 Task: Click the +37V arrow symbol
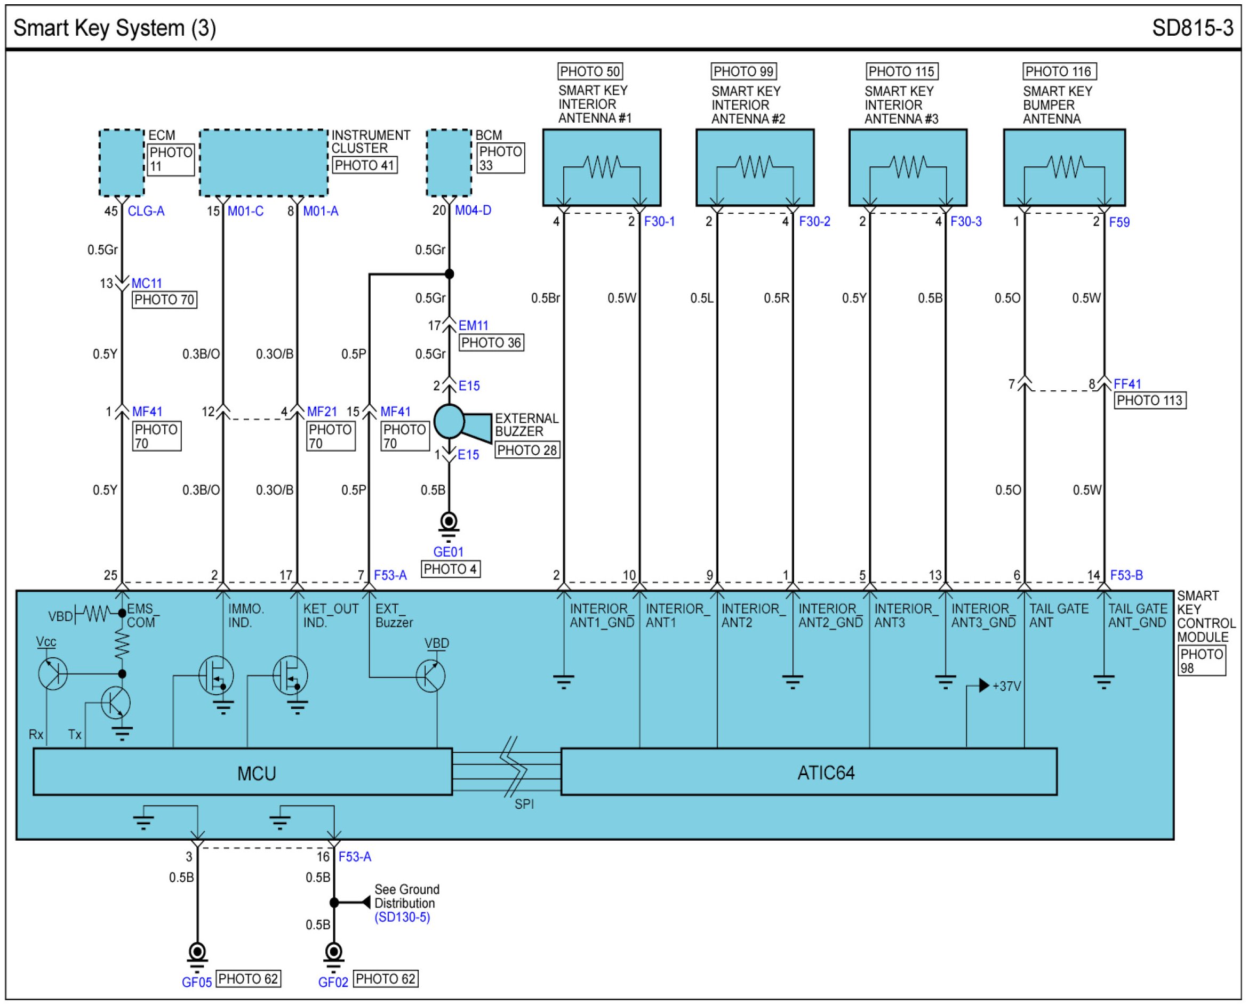tap(983, 686)
